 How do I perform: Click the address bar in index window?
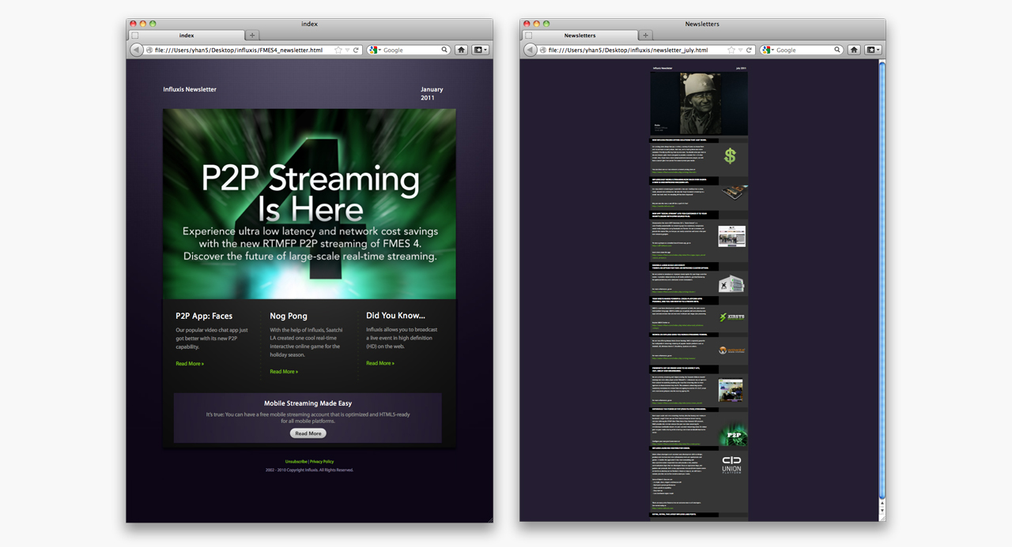[x=237, y=50]
